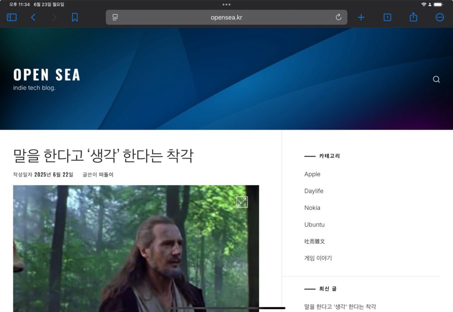Go back to the previous page

(33, 17)
